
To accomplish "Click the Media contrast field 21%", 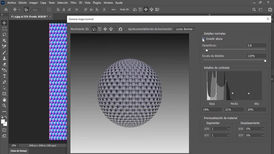I will [x=234, y=110].
